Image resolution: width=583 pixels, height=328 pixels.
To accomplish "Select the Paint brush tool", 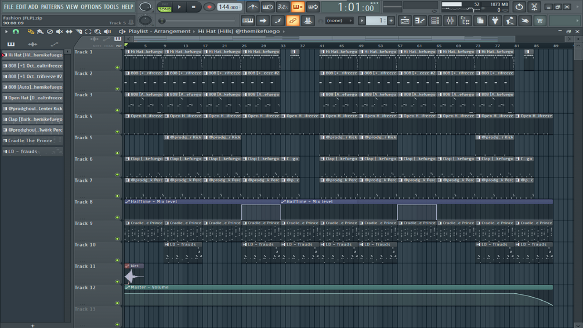I will pyautogui.click(x=40, y=31).
